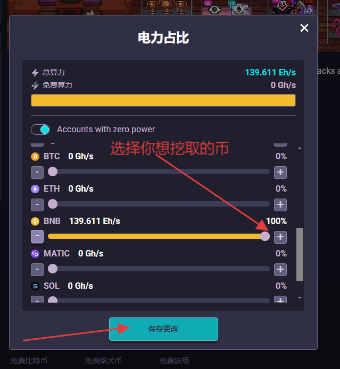This screenshot has height=369, width=340.
Task: Increase ETH power with plus button
Action: pyautogui.click(x=280, y=204)
